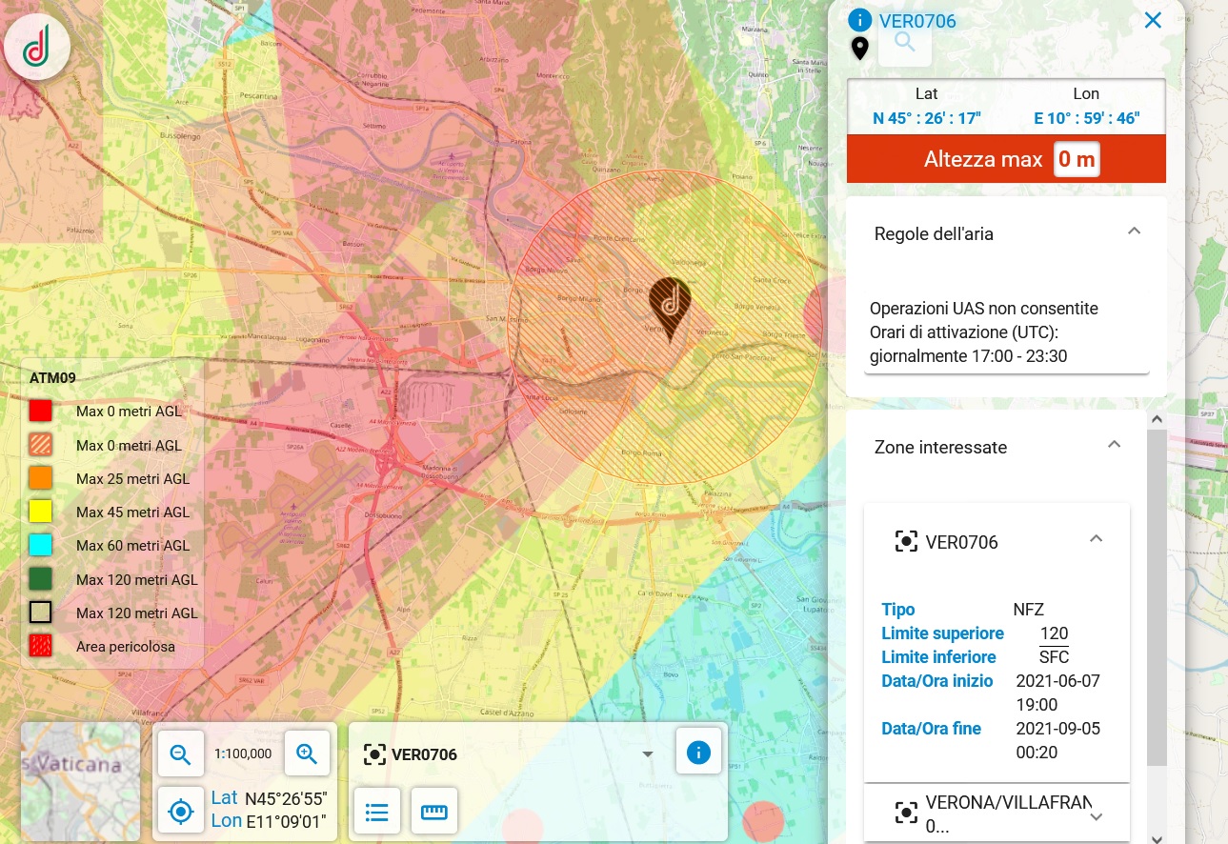Image resolution: width=1228 pixels, height=844 pixels.
Task: Click the Data/Ora inizio 2021-06-07 value
Action: click(1057, 693)
